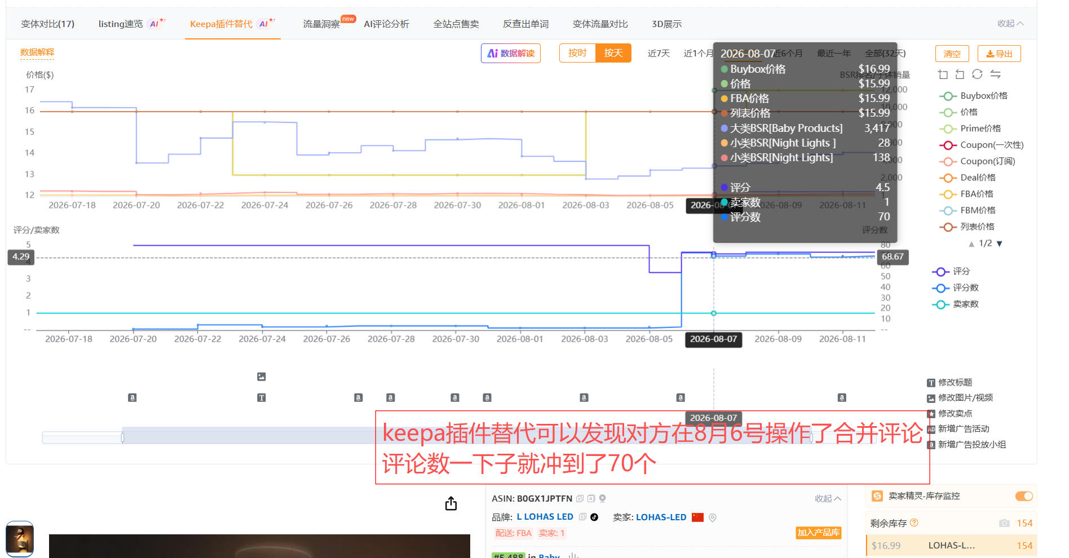Click 加入产品库 button
The height and width of the screenshot is (558, 1069).
coord(818,533)
